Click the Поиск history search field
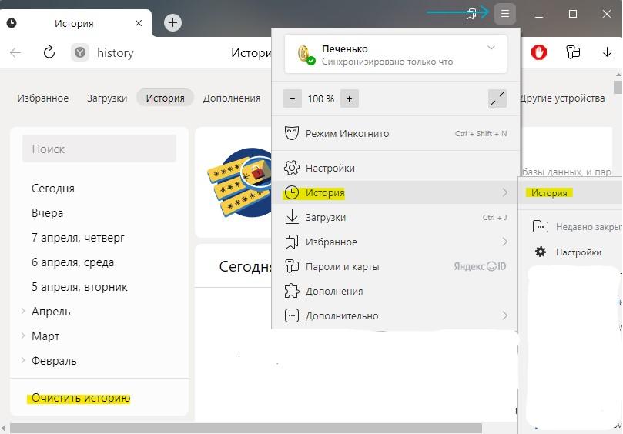623x434 pixels. (99, 149)
